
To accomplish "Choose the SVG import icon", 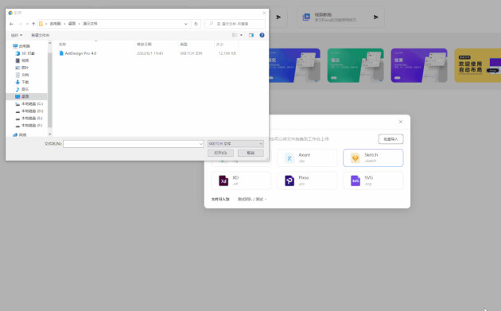I will click(355, 181).
